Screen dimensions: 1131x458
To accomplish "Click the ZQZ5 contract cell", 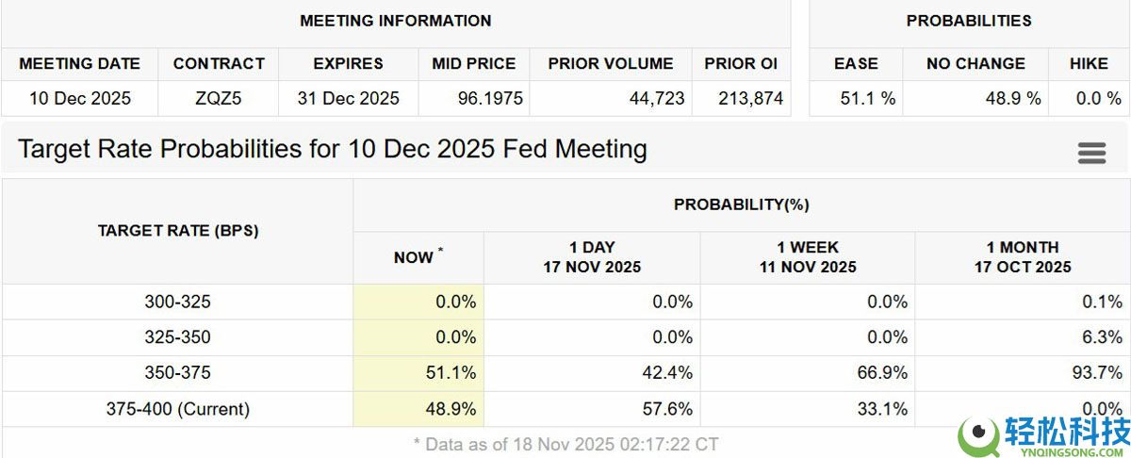I will pos(219,98).
